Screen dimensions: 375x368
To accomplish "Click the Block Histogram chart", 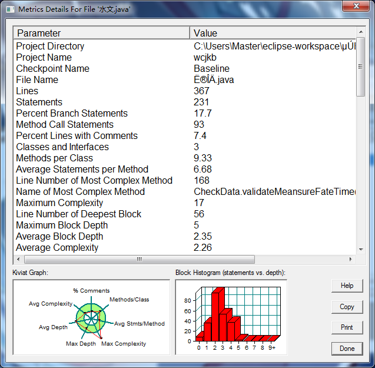I will click(x=231, y=317).
